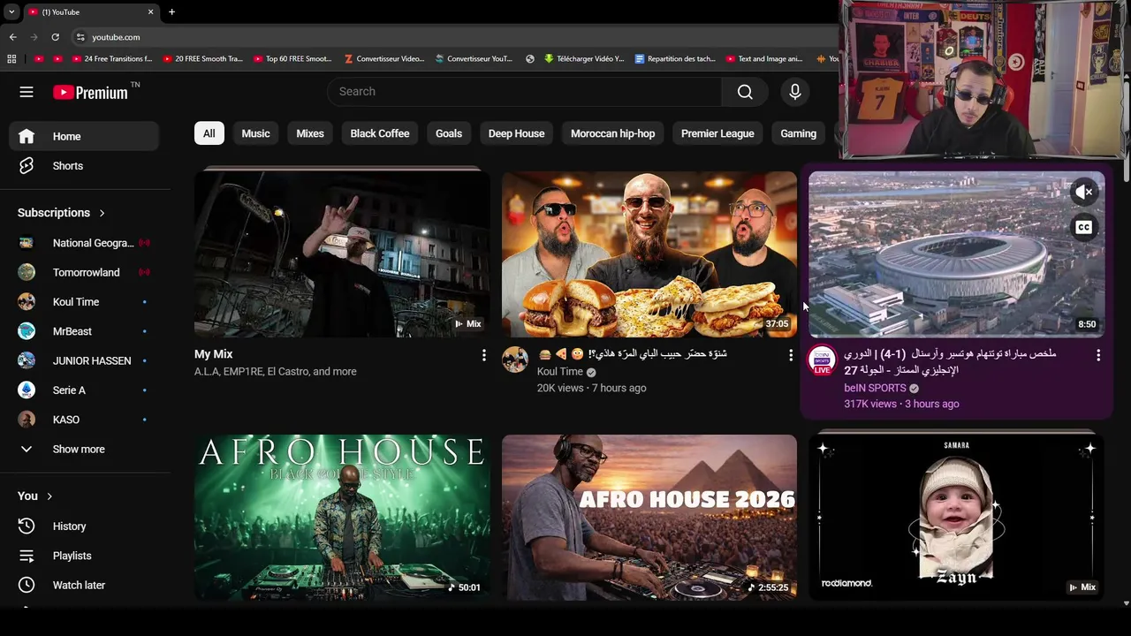This screenshot has height=636, width=1131.
Task: Play the AFRO HOUSE 50:01 video
Action: click(x=342, y=518)
